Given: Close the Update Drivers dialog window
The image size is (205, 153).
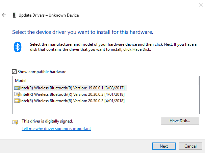Looking at the screenshot, I should [x=197, y=4].
